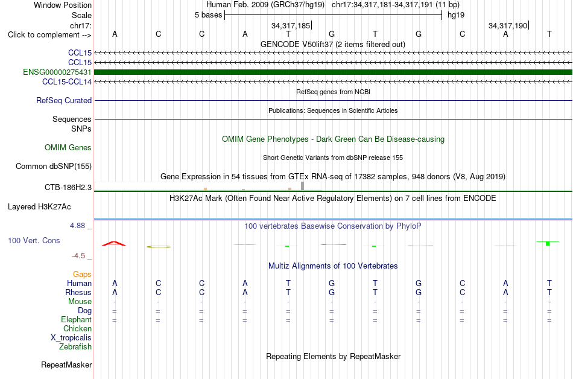Click the thick green ENSG00000275431 gene bar
Image resolution: width=573 pixels, height=379 pixels.
tap(333, 72)
